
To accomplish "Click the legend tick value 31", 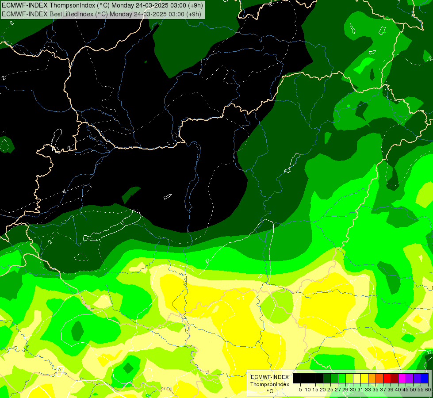I will 360,390.
